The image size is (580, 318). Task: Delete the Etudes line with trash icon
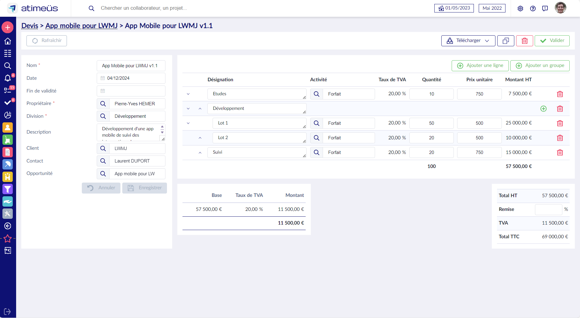pyautogui.click(x=560, y=94)
